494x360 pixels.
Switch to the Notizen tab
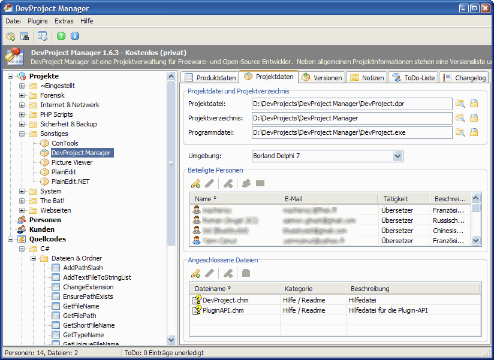367,78
